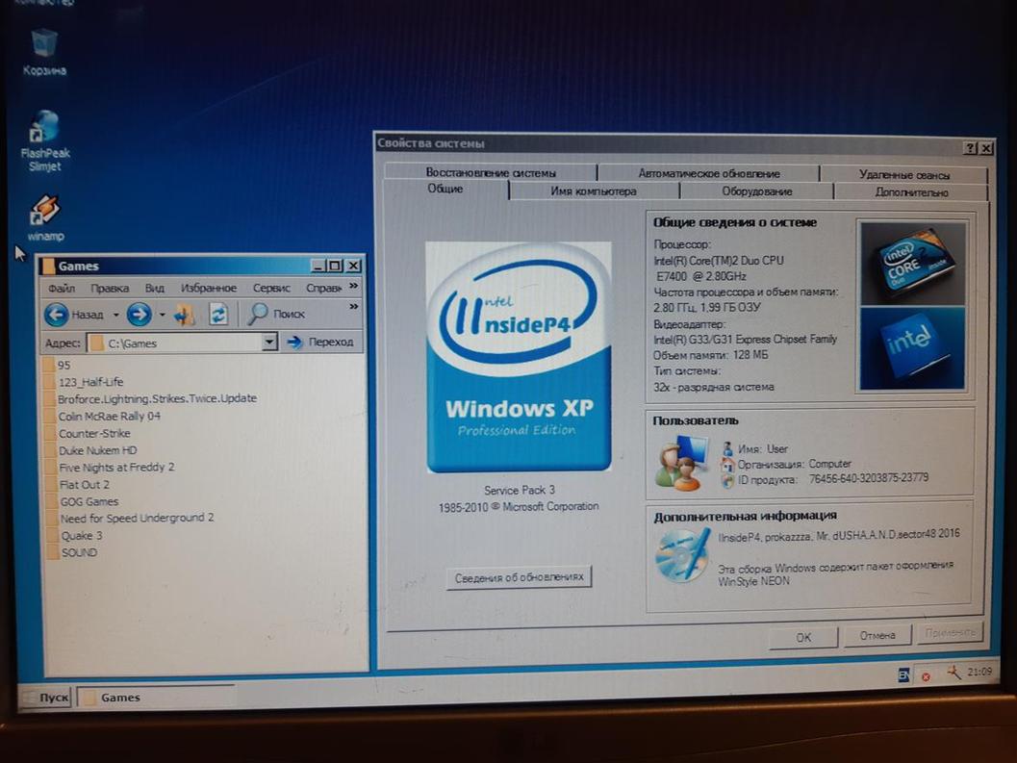The image size is (1017, 763).
Task: Click the 21:09 clock in tray
Action: (979, 672)
